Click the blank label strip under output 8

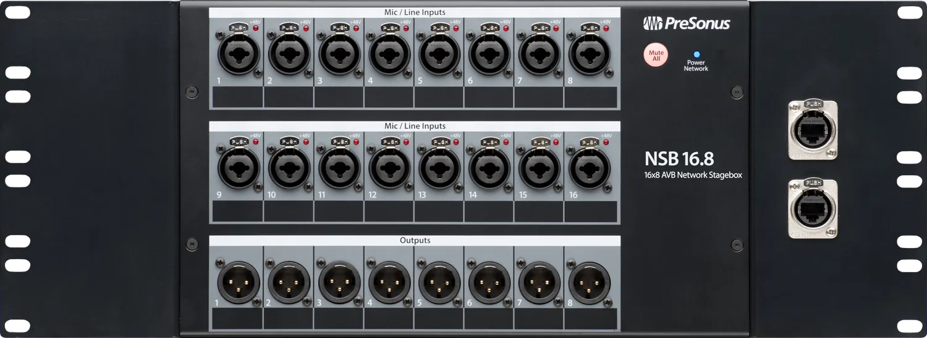pyautogui.click(x=591, y=319)
